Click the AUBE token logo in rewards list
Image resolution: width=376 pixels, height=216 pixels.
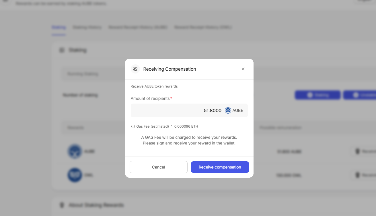(x=75, y=151)
